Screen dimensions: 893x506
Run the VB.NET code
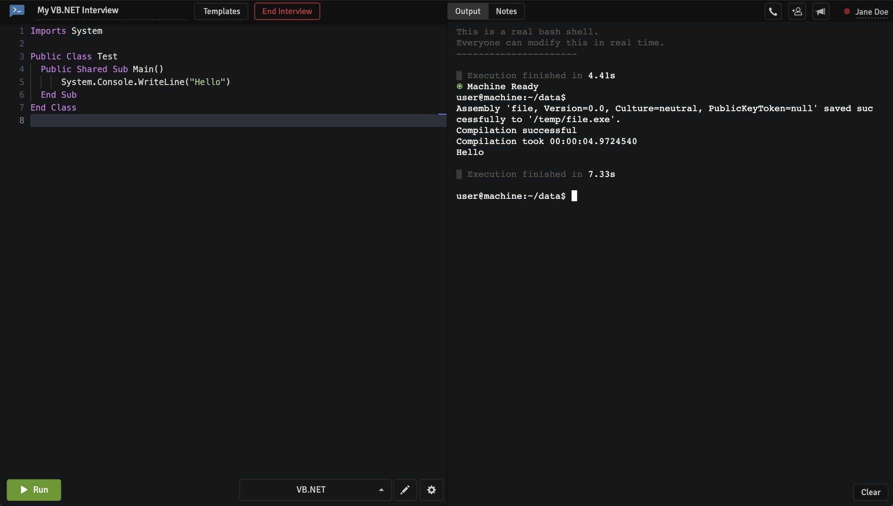(34, 490)
